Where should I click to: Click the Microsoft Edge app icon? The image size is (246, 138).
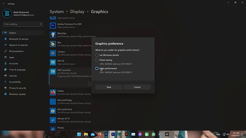click(53, 102)
